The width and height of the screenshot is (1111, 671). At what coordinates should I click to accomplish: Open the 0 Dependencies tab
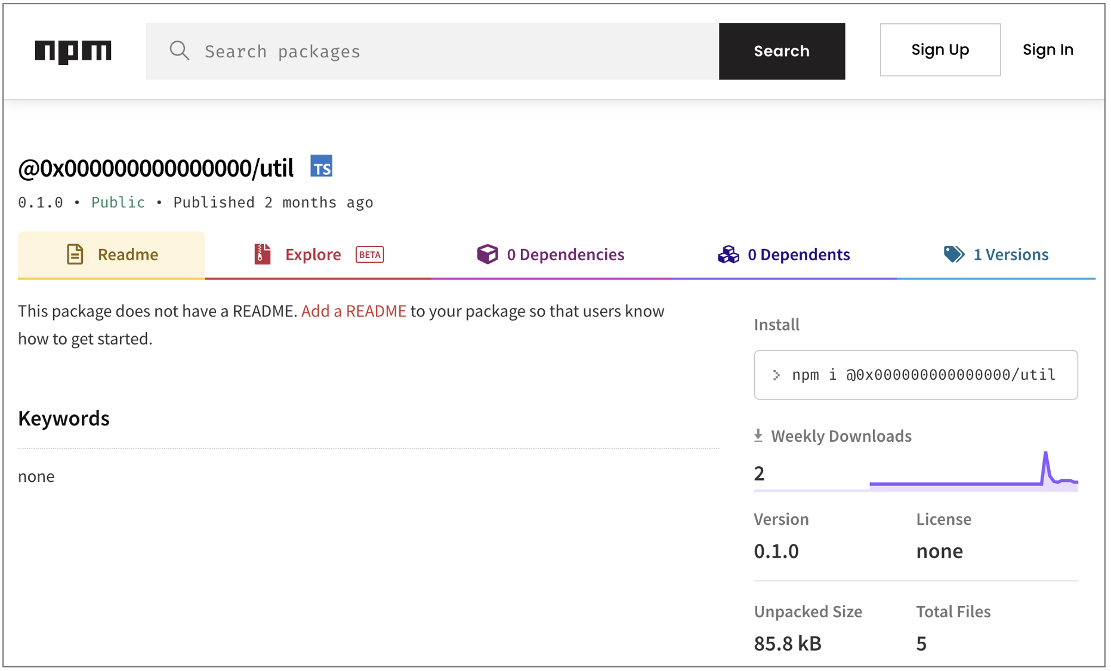(565, 254)
